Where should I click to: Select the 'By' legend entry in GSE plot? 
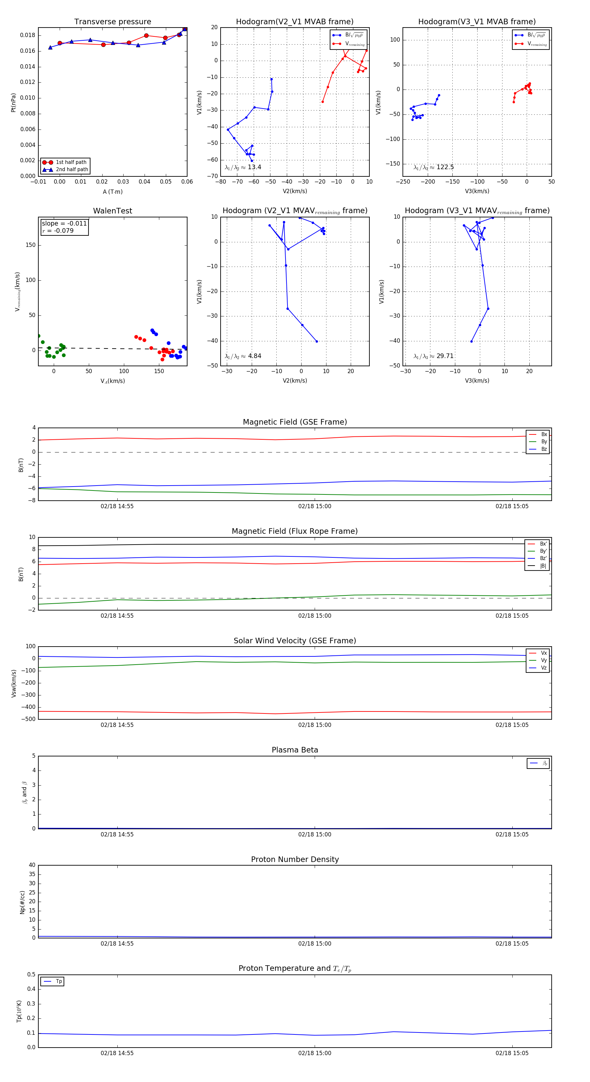pos(538,441)
